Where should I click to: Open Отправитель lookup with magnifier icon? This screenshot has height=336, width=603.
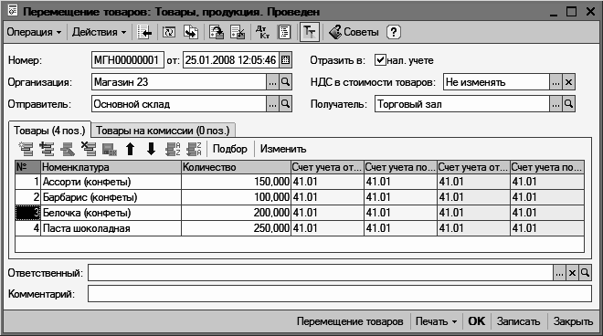(285, 104)
